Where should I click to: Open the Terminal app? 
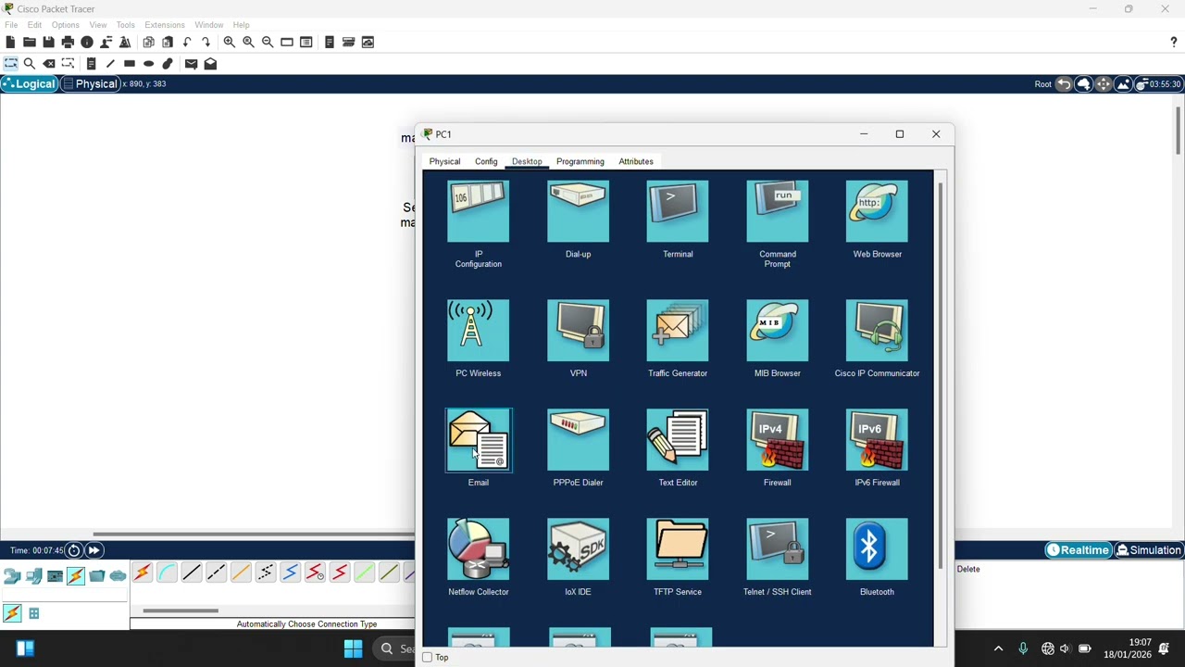click(678, 220)
